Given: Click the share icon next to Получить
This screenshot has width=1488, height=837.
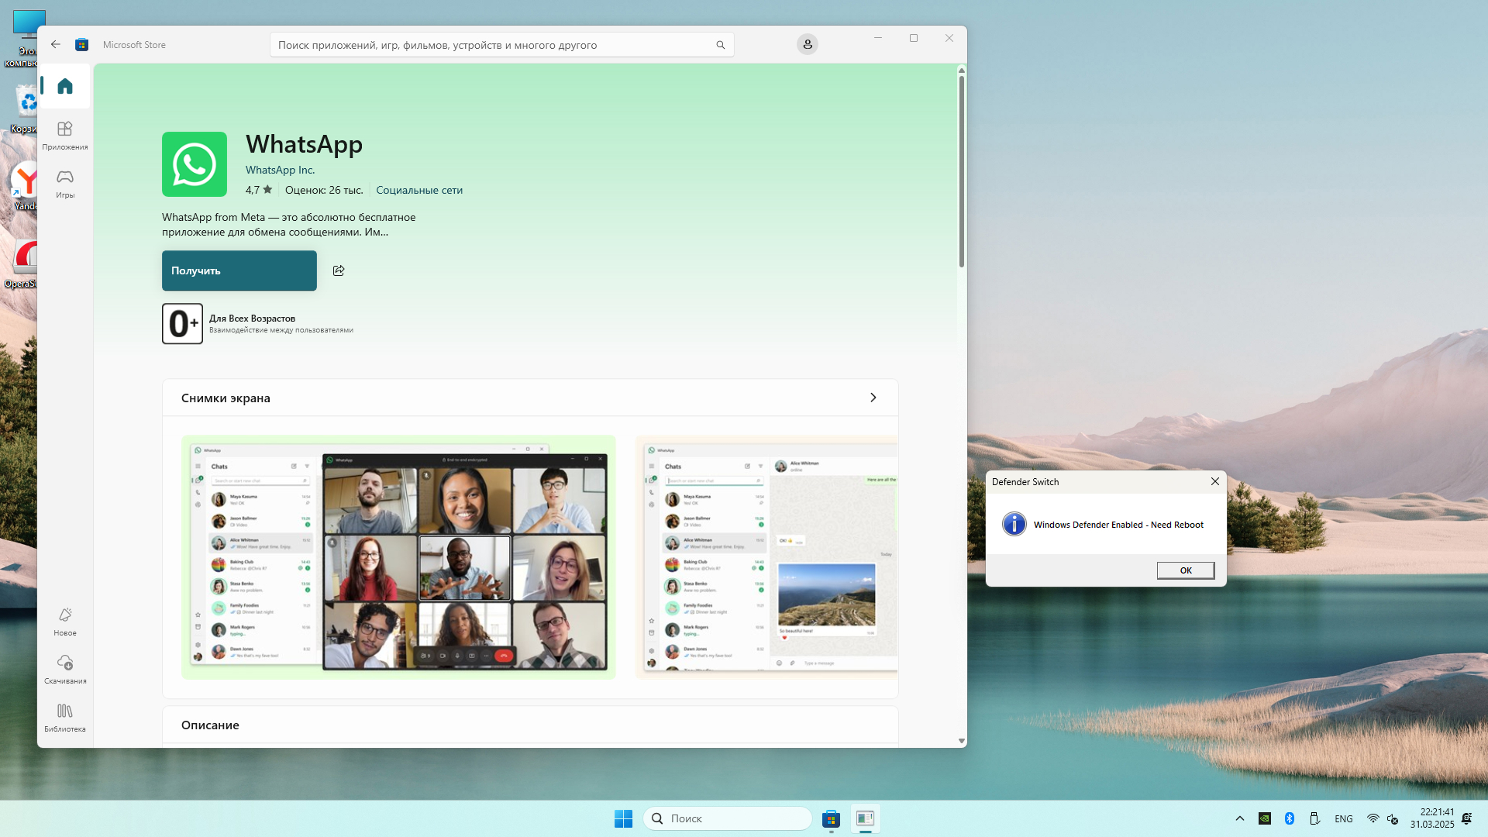Looking at the screenshot, I should pyautogui.click(x=339, y=270).
